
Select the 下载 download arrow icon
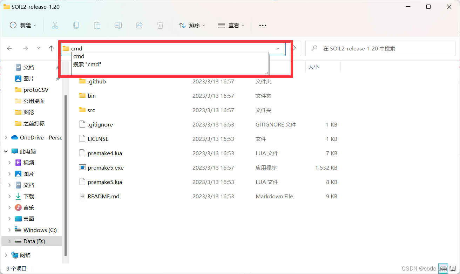(x=18, y=196)
